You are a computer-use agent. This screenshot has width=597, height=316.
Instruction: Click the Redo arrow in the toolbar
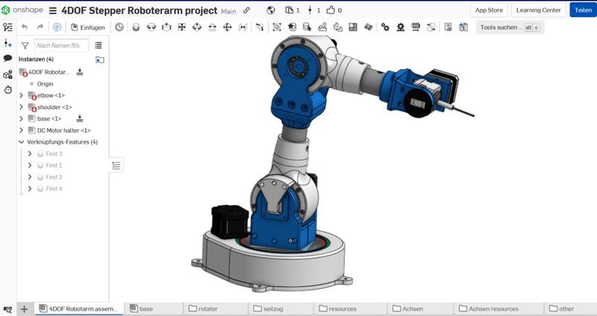[40, 27]
